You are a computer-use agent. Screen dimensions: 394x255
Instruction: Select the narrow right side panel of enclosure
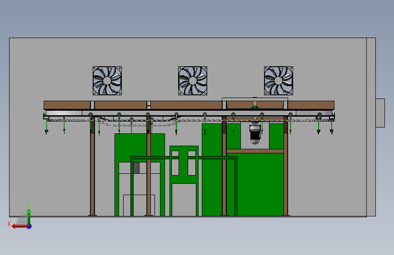[x=371, y=127]
